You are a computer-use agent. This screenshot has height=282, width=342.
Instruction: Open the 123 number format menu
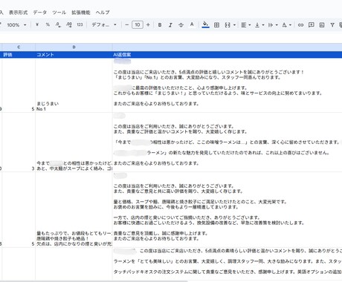pyautogui.click(x=80, y=24)
